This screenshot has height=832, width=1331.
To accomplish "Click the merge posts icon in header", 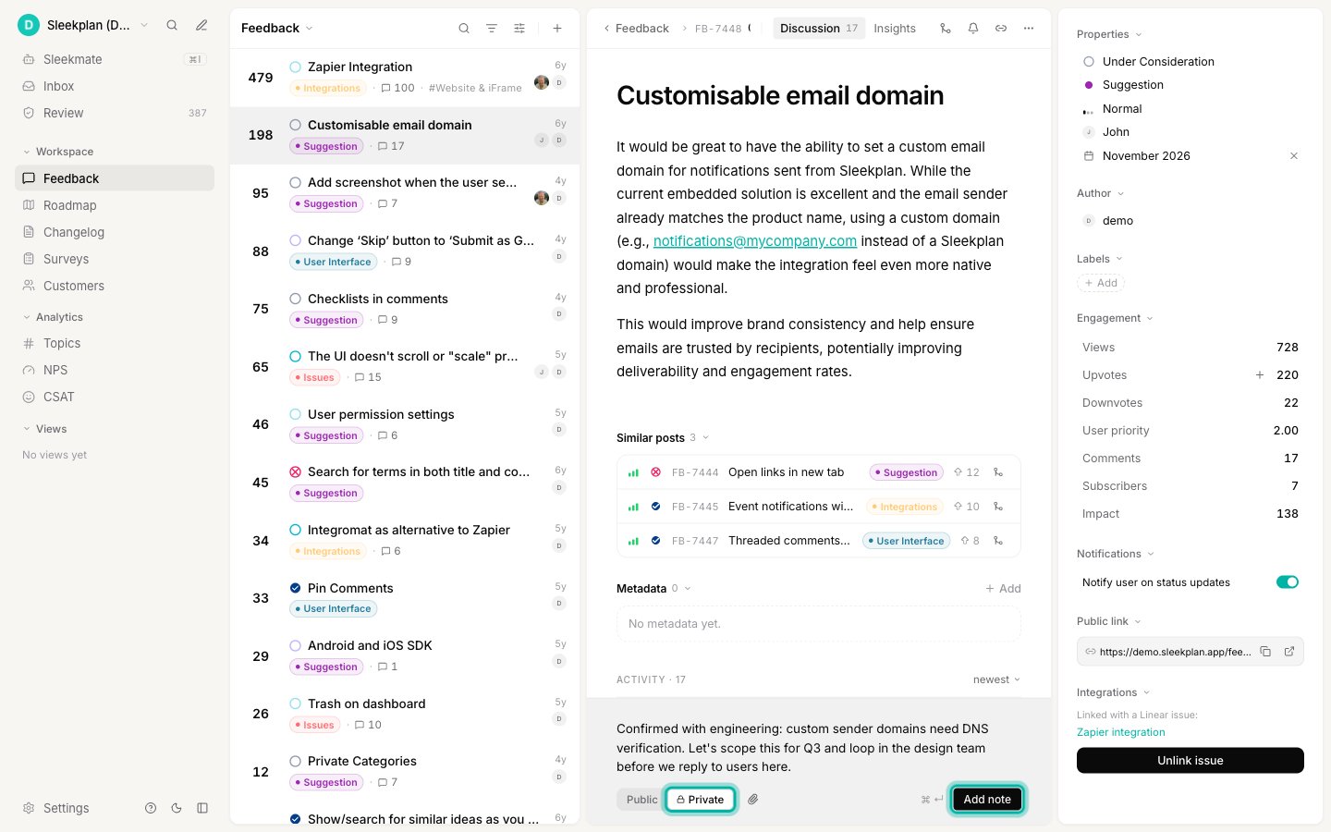I will pos(945,29).
